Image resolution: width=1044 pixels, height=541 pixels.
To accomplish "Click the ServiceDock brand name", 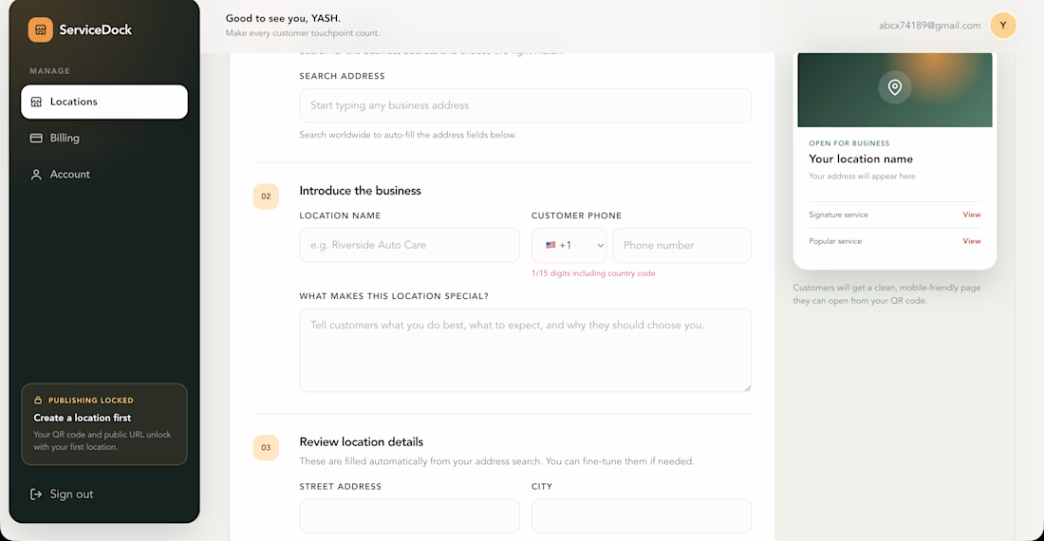I will coord(95,30).
